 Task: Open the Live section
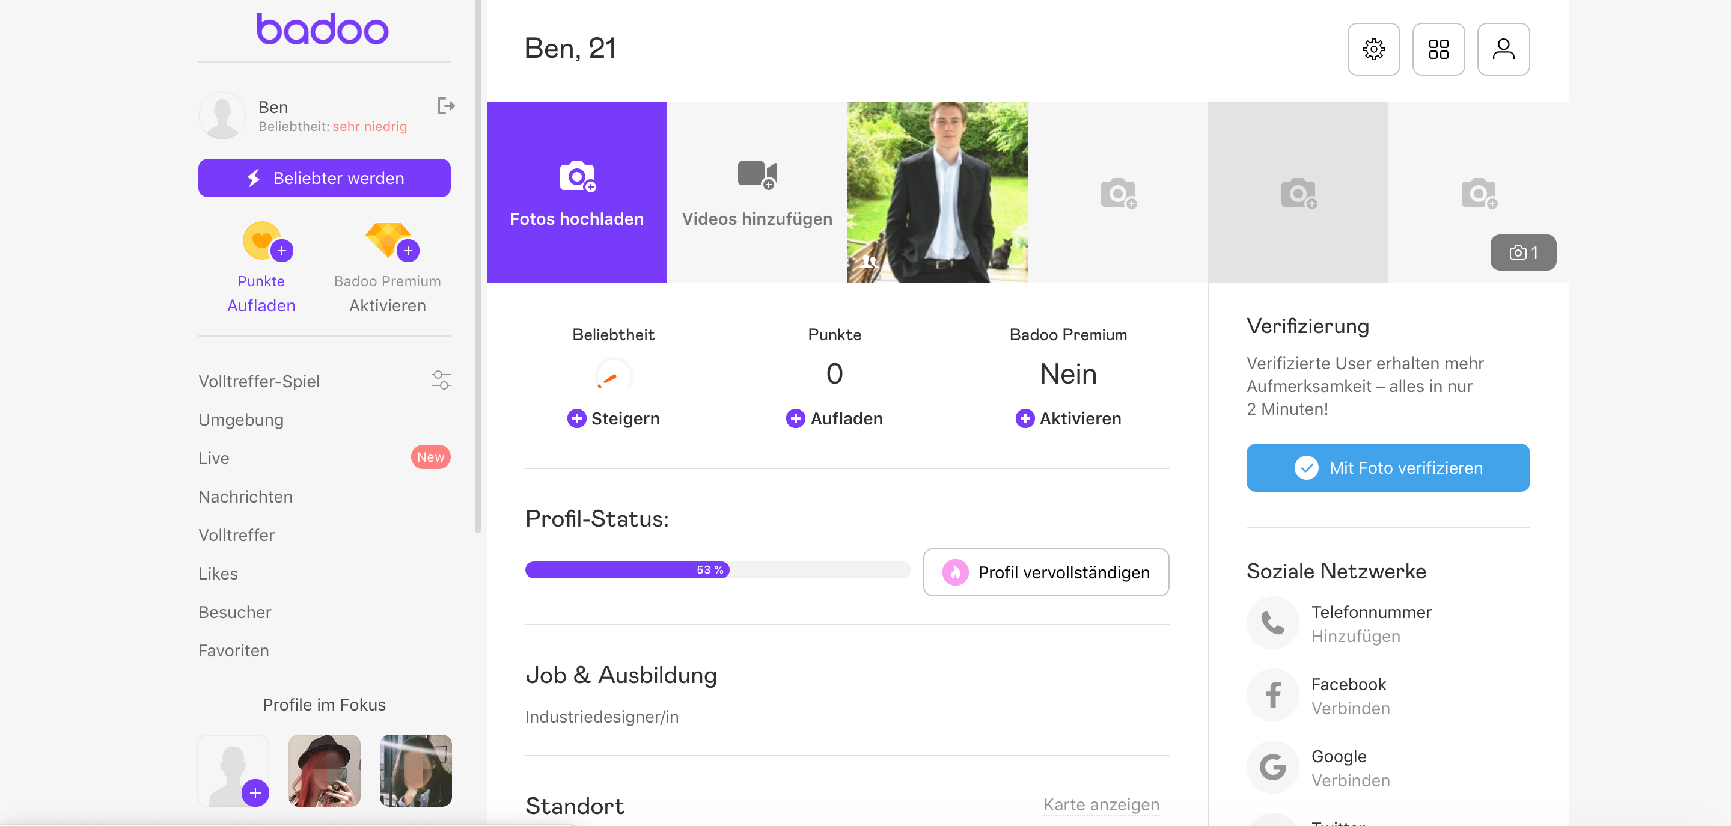click(213, 457)
